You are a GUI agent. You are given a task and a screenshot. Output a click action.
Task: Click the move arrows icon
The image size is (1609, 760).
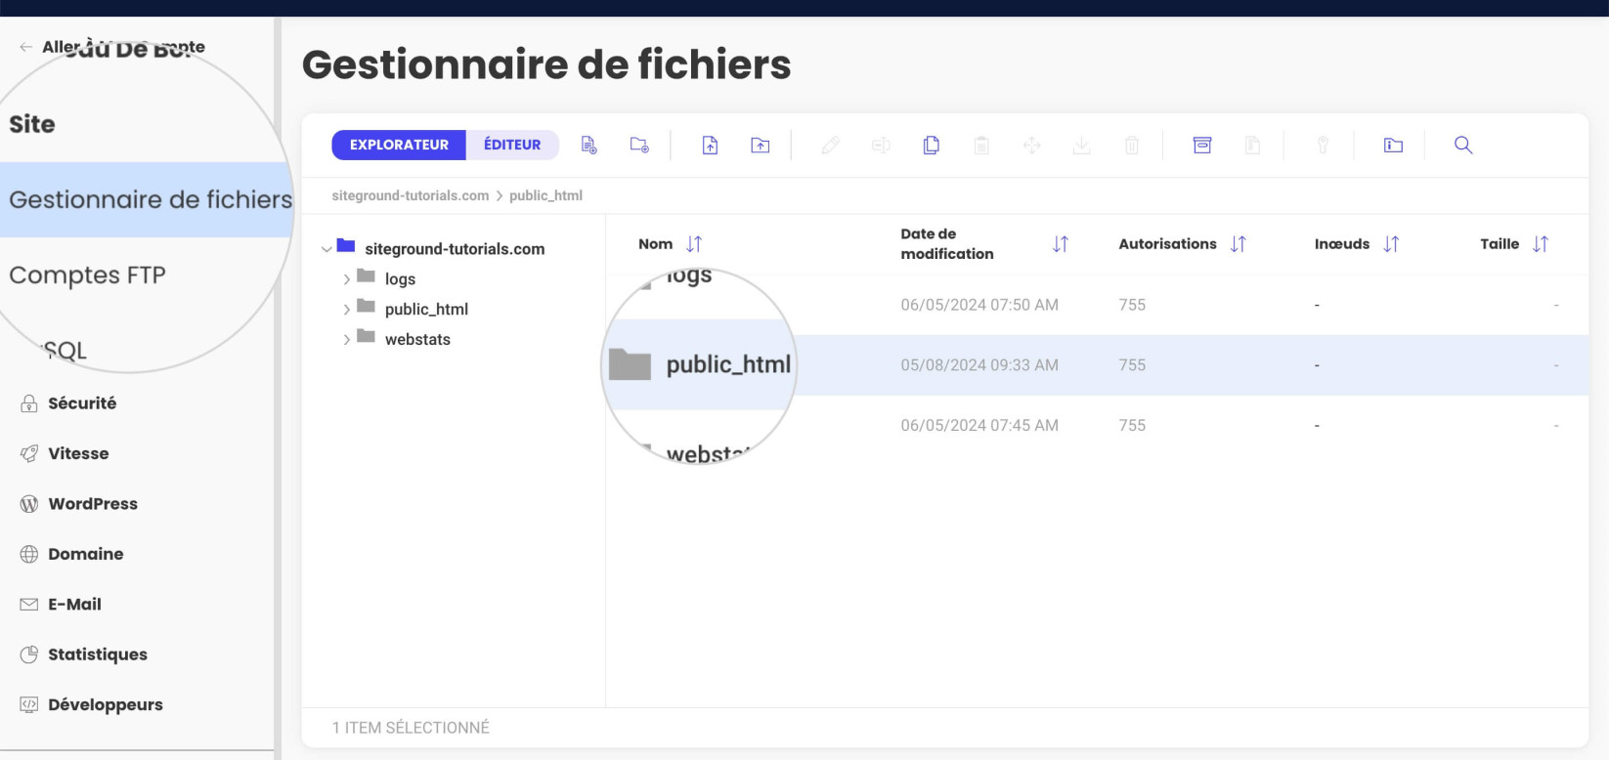tap(1032, 145)
